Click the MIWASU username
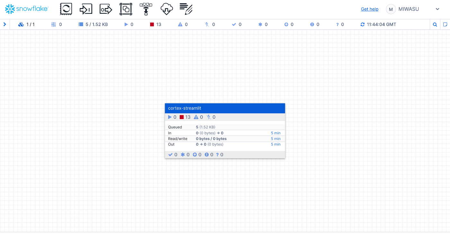Screen dimensions: 450x234 (409, 9)
